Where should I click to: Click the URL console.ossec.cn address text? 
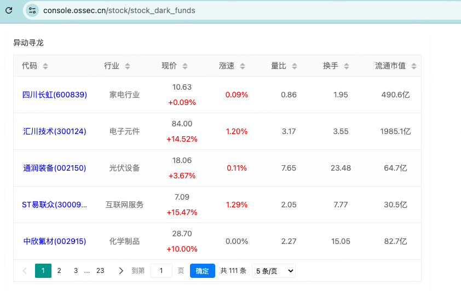[119, 10]
